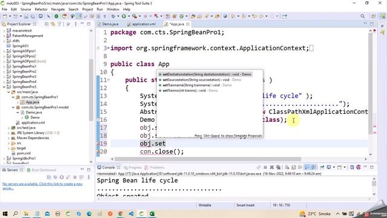Expand the JRE System Library node

click(8, 133)
